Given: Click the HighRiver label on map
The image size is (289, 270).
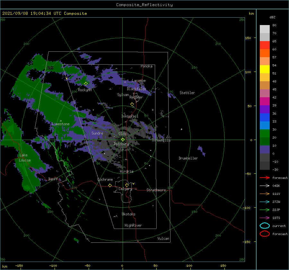Looking at the screenshot, I should pyautogui.click(x=133, y=225).
